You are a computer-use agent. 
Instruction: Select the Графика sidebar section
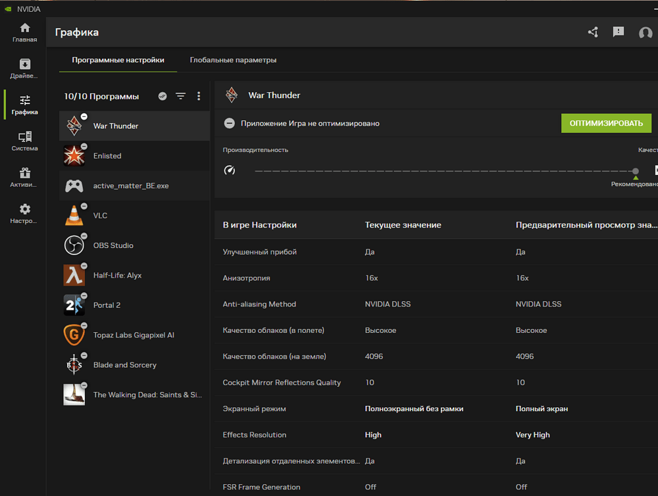pyautogui.click(x=24, y=105)
